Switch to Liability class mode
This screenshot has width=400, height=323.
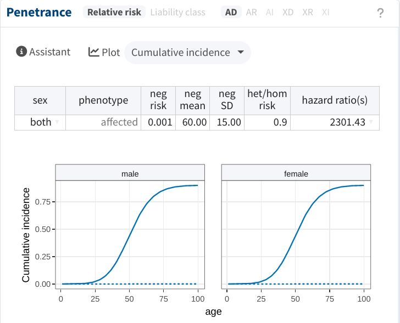point(177,12)
